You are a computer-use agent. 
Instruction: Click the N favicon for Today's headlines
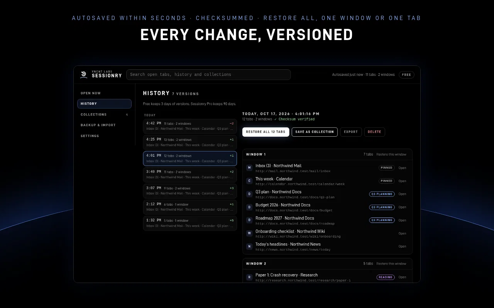[249, 246]
